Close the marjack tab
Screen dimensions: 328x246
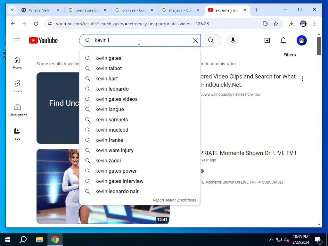click(x=198, y=10)
